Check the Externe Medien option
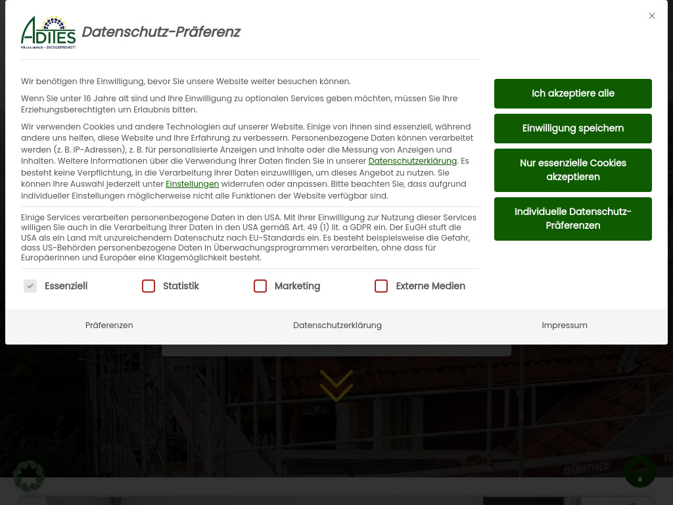This screenshot has height=505, width=673. click(x=381, y=286)
